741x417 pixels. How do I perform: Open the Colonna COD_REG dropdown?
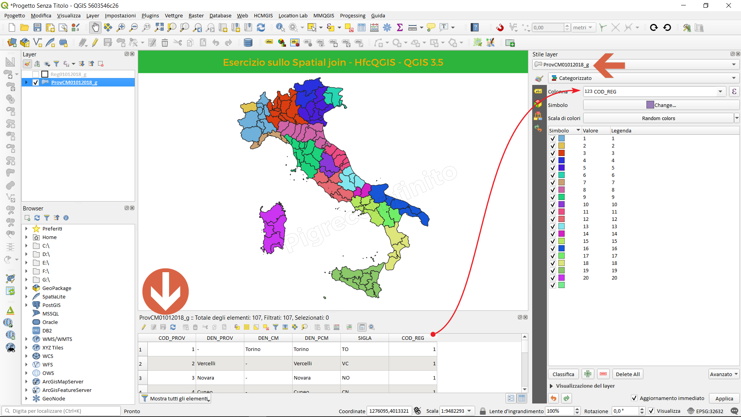[655, 92]
